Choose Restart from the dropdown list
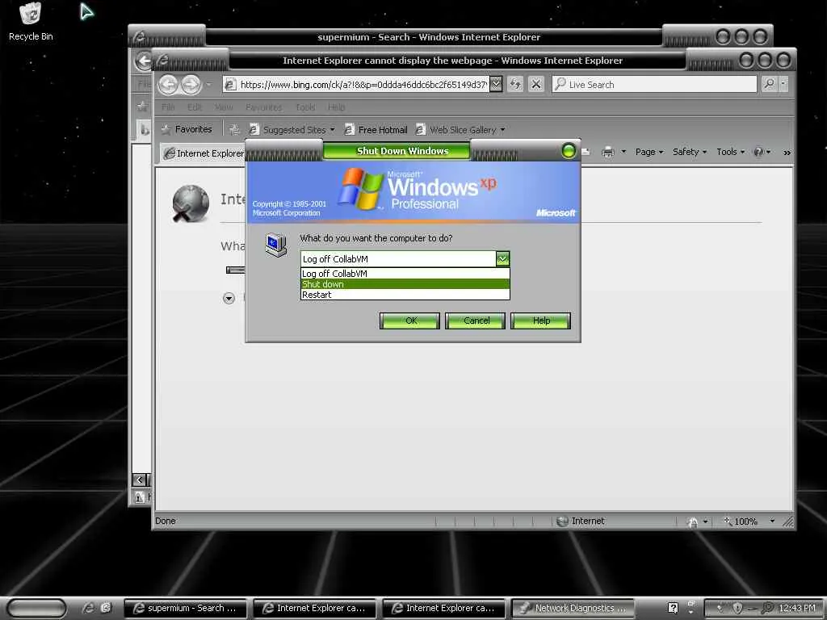The width and height of the screenshot is (827, 620). (405, 295)
